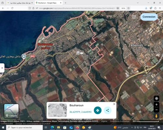Open the Windows Start menu

click(3, 127)
